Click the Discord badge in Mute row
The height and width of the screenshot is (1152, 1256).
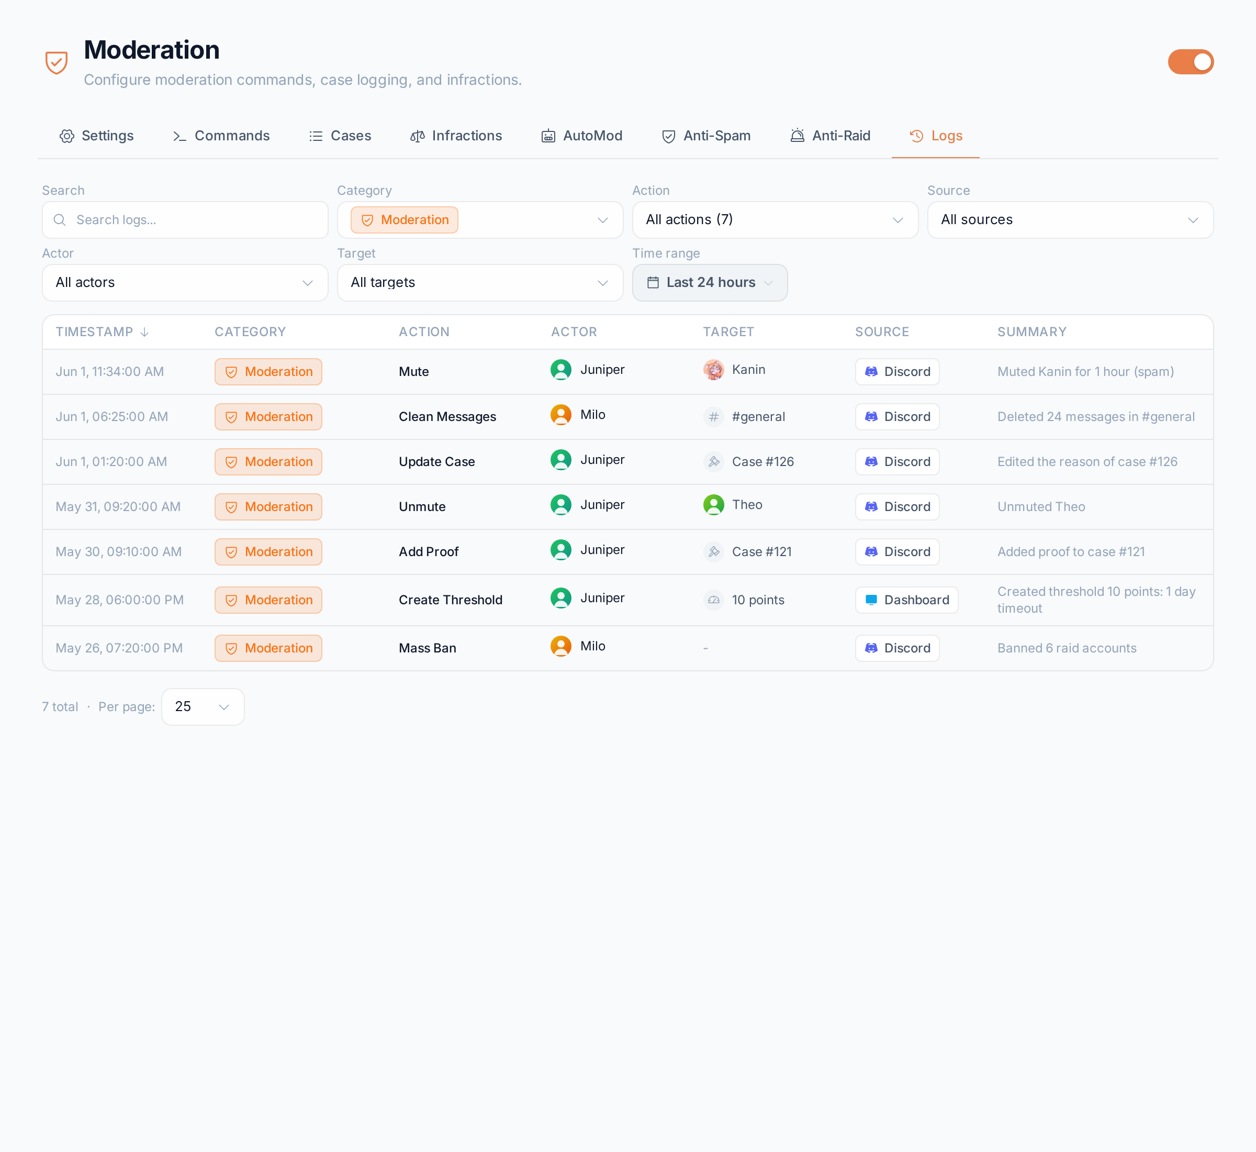point(897,372)
